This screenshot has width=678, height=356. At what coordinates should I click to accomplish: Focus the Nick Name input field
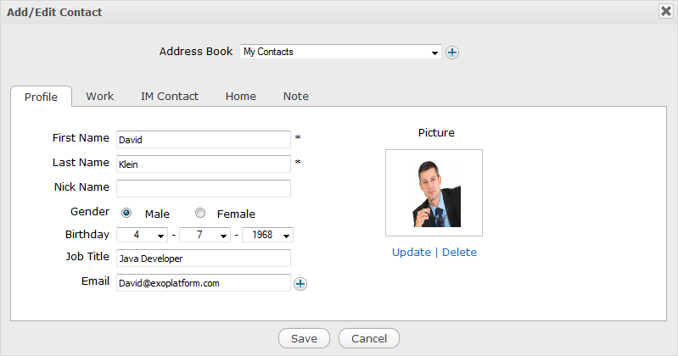204,188
